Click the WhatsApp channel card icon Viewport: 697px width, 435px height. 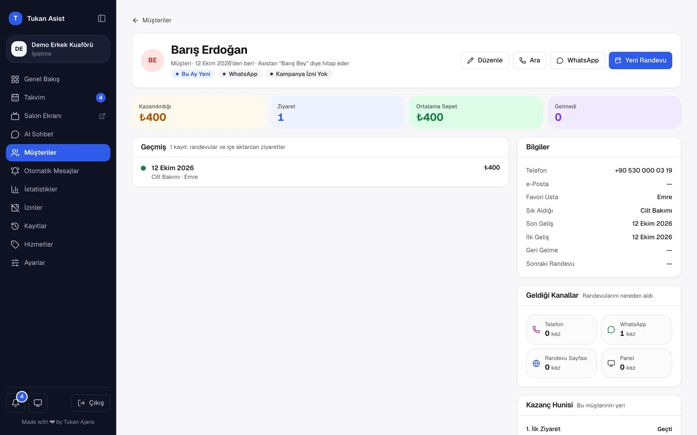(x=611, y=329)
